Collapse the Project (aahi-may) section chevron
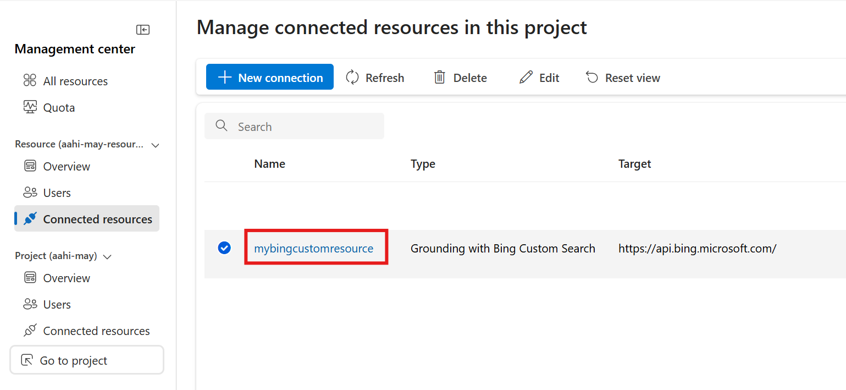846x390 pixels. coord(108,256)
